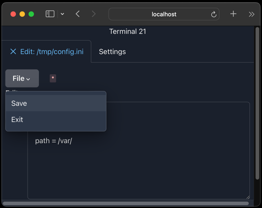Screen dimensions: 262x208
Task: Open a new tab with plus icon
Action: tap(233, 14)
